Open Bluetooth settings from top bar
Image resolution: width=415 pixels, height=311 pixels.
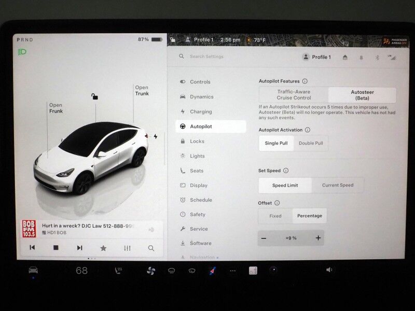[378, 58]
